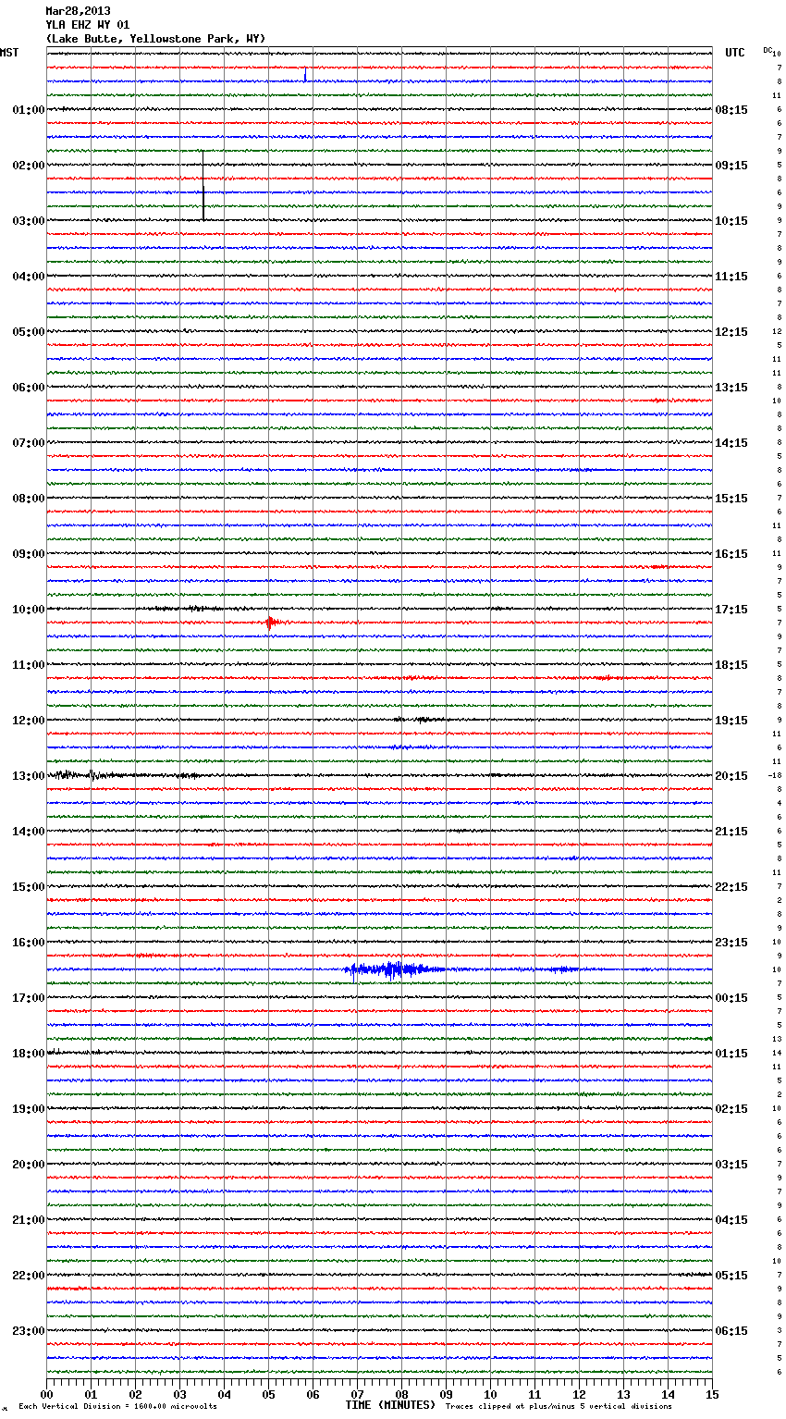Click the 11:15 UTC label
The height and width of the screenshot is (1419, 786).
(731, 277)
